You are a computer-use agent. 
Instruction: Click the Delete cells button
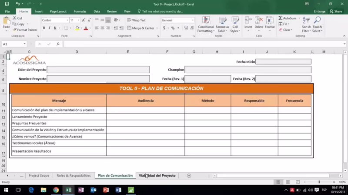259,24
